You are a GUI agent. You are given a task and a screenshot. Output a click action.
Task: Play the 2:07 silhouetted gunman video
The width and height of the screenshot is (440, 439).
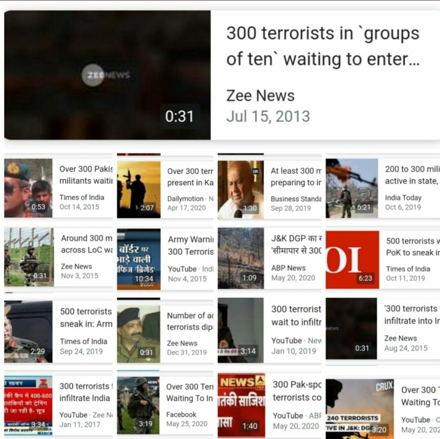139,189
